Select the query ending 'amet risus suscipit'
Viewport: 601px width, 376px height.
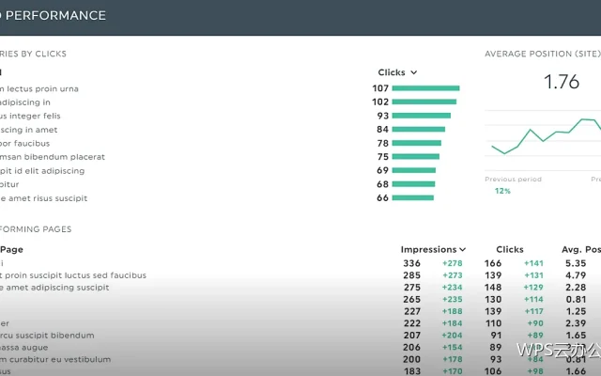point(44,198)
